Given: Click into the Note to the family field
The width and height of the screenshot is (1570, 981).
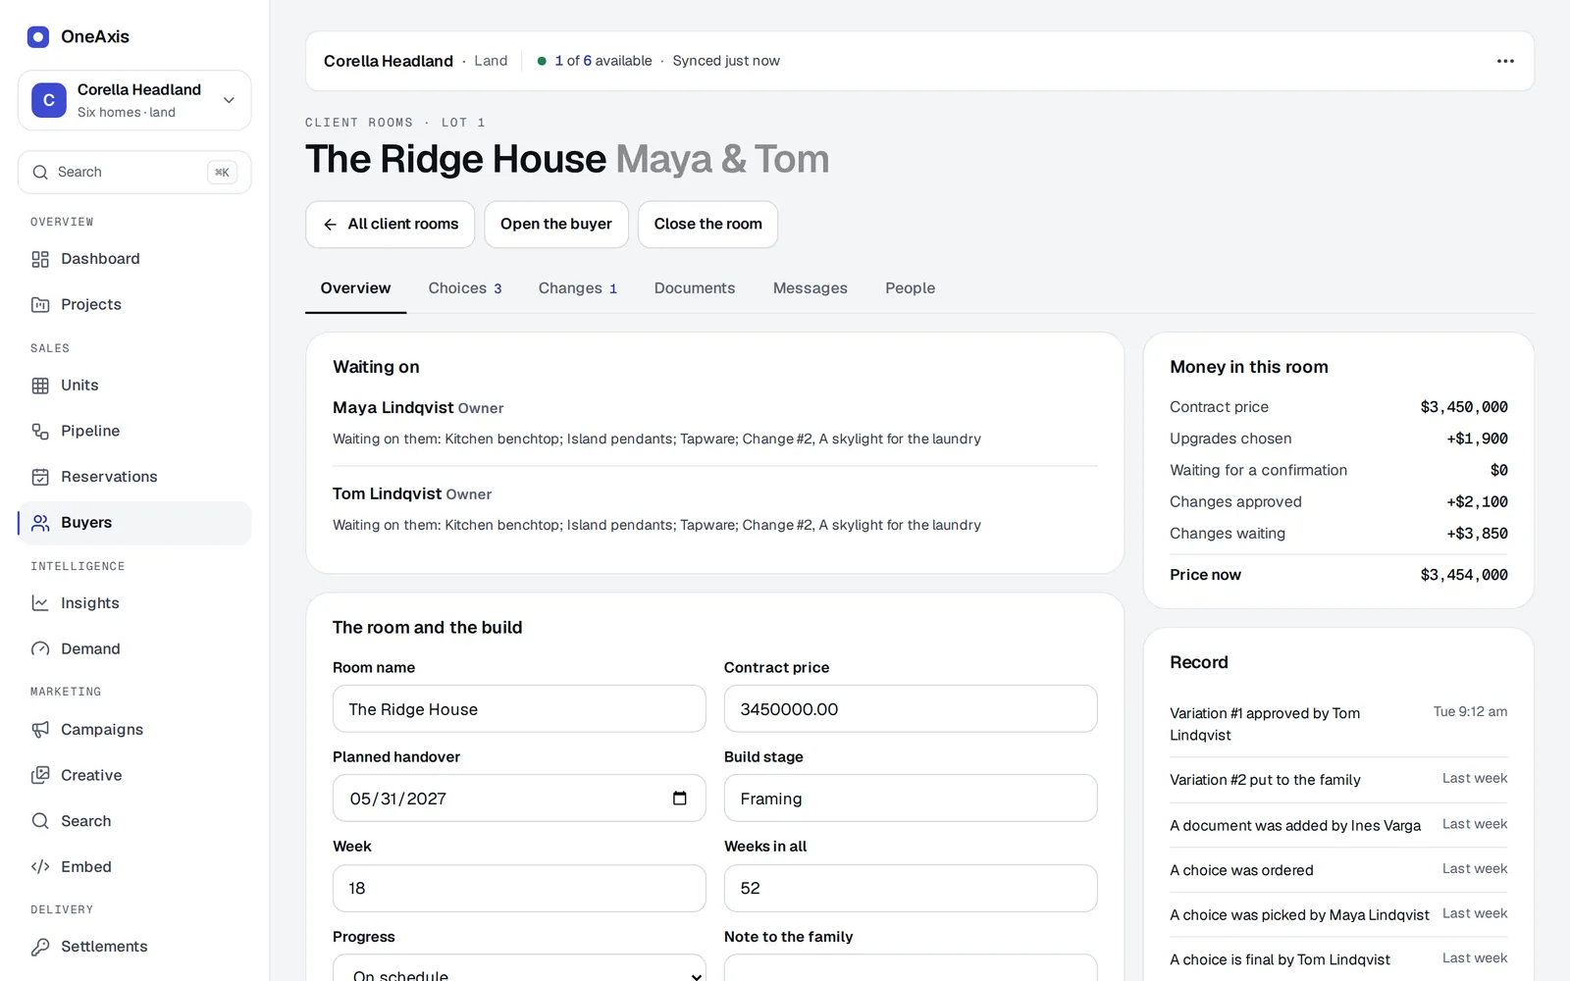Looking at the screenshot, I should coord(911,968).
